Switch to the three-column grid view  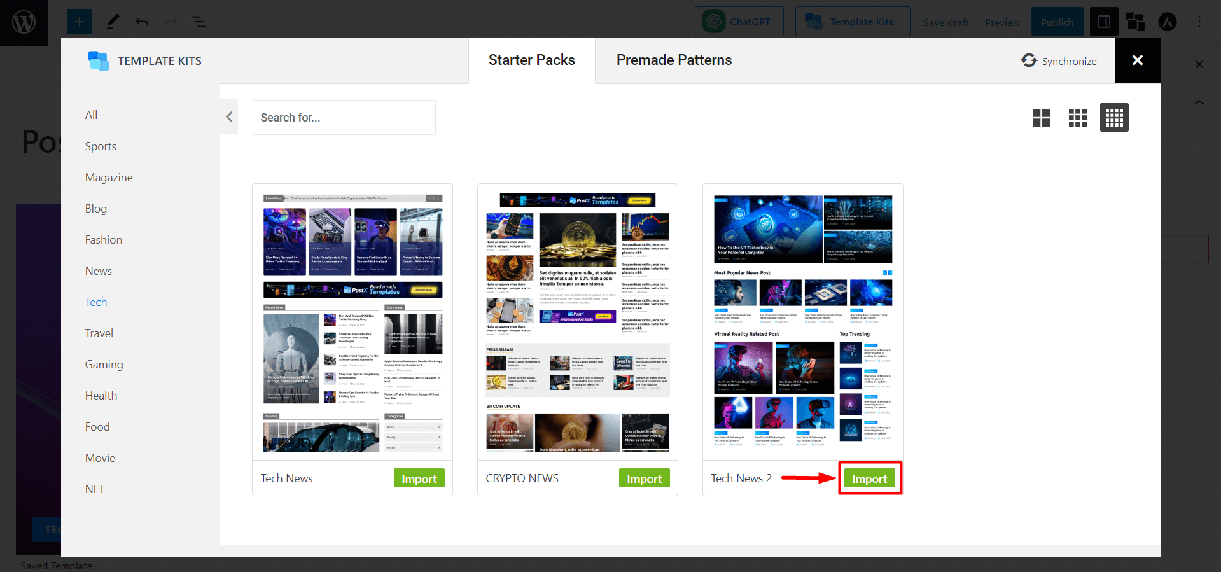pyautogui.click(x=1078, y=118)
